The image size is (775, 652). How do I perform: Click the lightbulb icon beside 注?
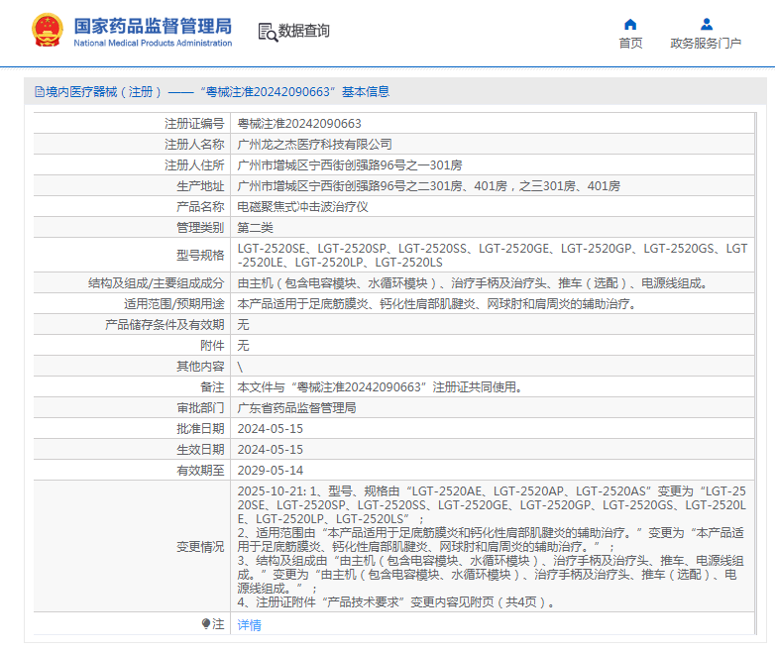click(206, 624)
